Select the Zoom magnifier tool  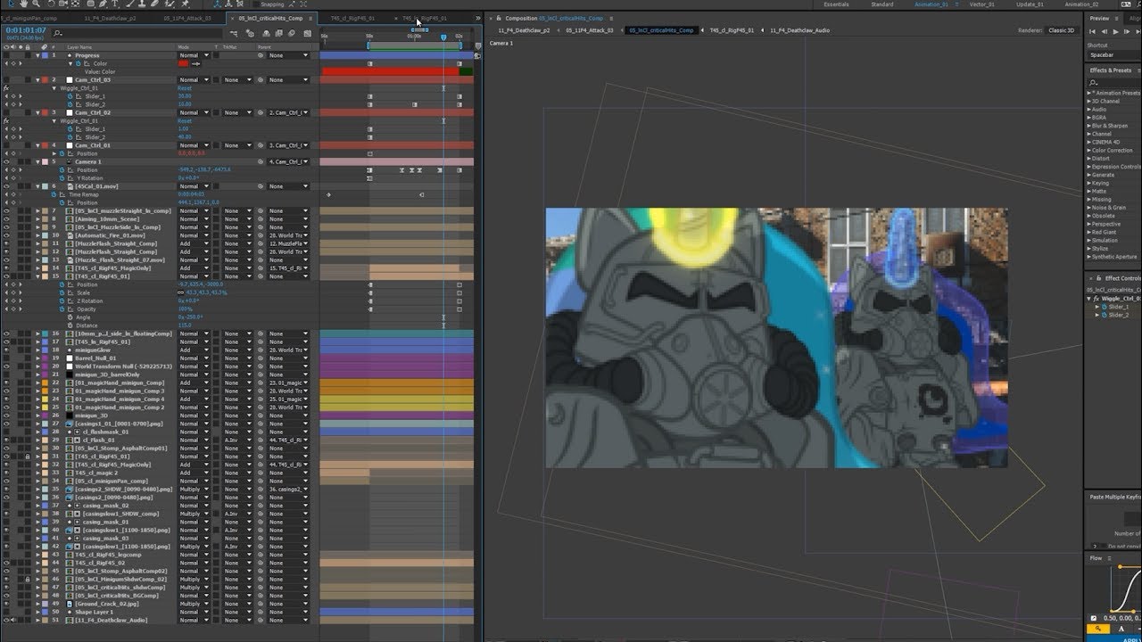point(36,4)
